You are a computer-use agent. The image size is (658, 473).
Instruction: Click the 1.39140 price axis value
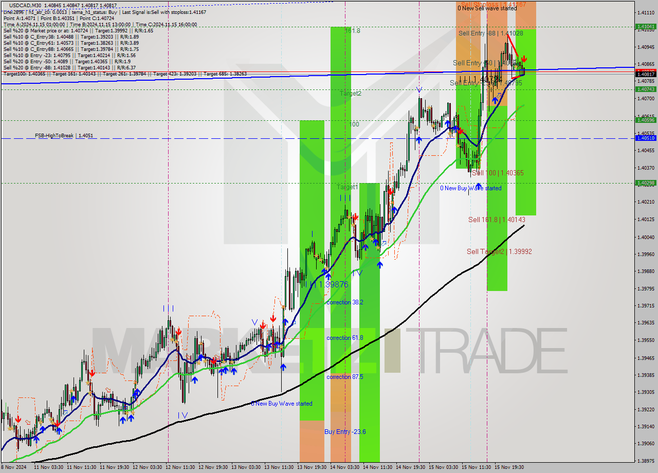coord(646,426)
